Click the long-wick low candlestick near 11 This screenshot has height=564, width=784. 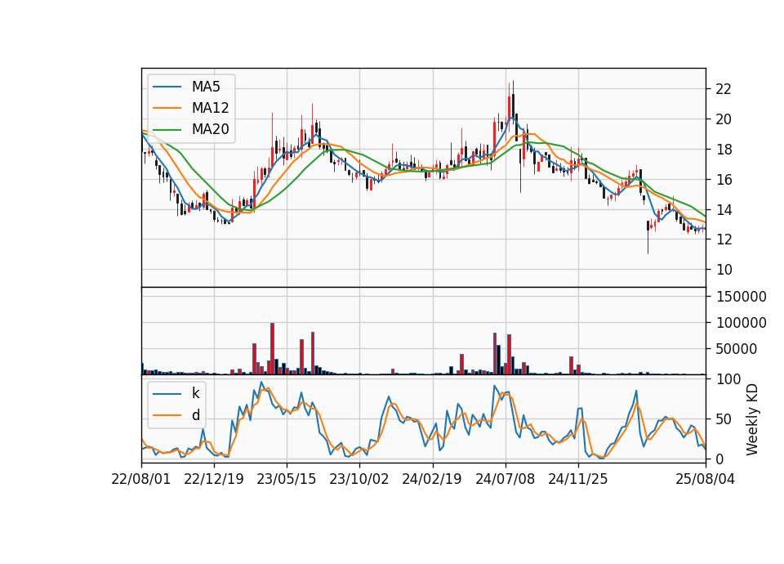[648, 237]
